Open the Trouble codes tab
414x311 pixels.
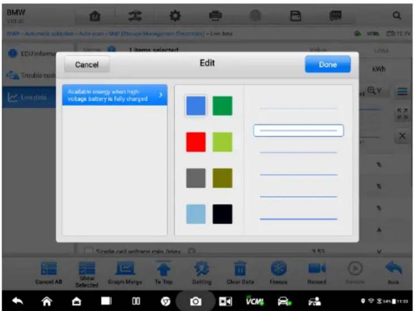click(30, 75)
